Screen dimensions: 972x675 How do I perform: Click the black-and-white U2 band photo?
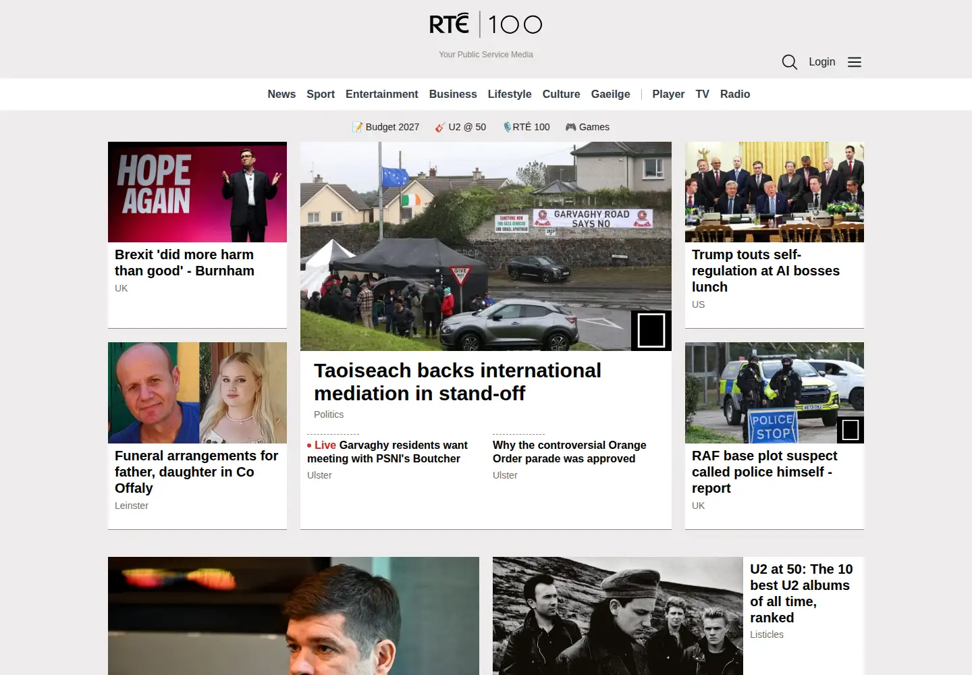coord(618,616)
